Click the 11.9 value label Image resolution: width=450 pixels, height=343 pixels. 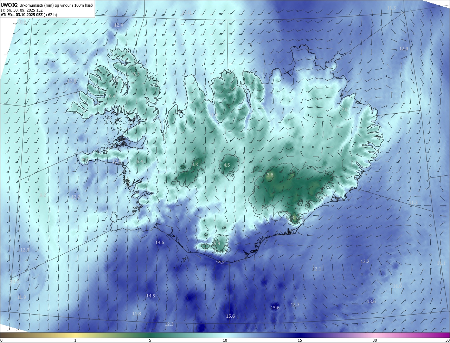tap(21, 297)
